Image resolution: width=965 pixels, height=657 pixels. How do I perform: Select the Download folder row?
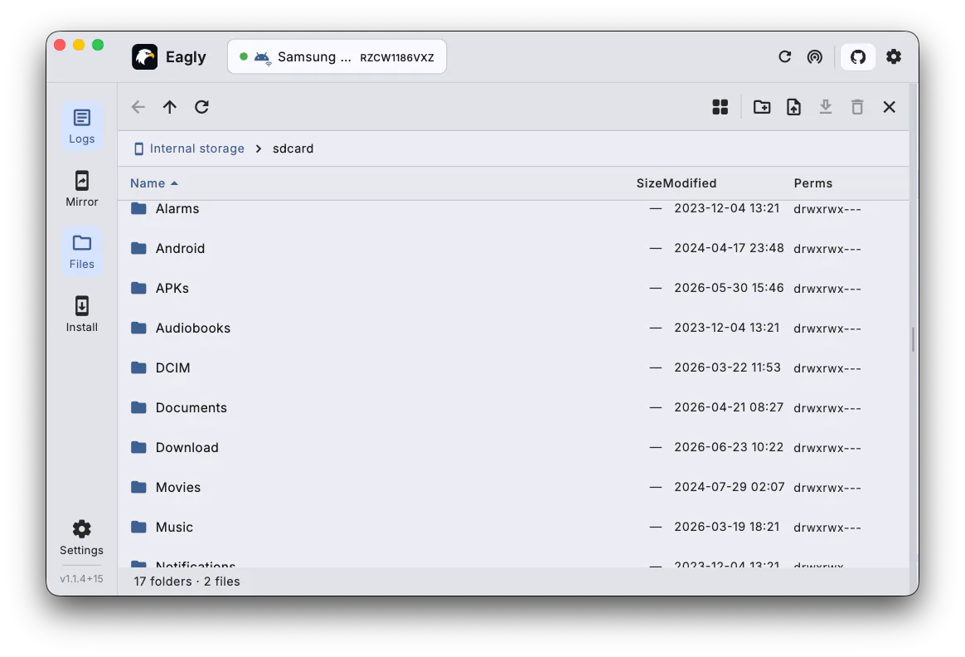tap(513, 447)
